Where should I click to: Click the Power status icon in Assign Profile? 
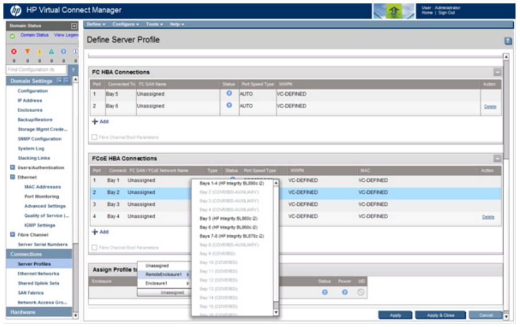345,292
